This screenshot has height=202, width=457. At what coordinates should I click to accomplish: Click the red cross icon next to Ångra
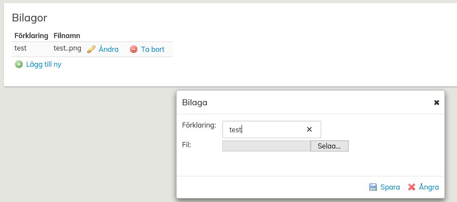click(412, 187)
